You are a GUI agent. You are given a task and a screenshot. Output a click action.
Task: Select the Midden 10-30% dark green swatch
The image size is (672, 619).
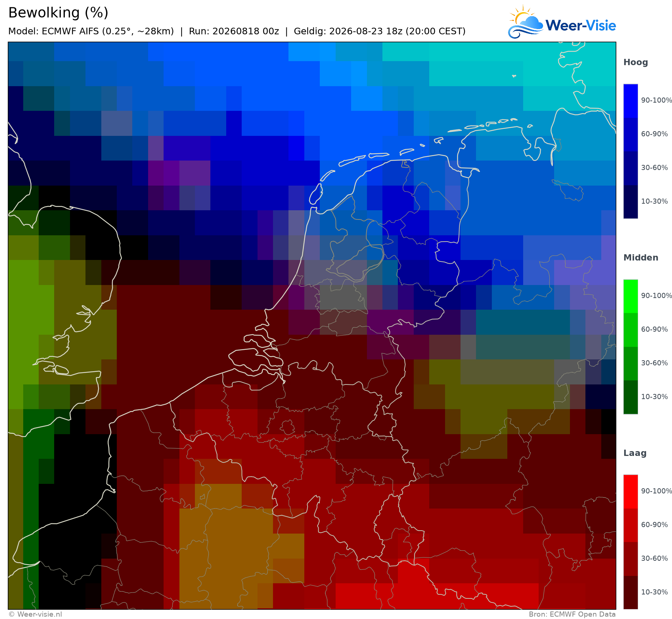tap(630, 397)
